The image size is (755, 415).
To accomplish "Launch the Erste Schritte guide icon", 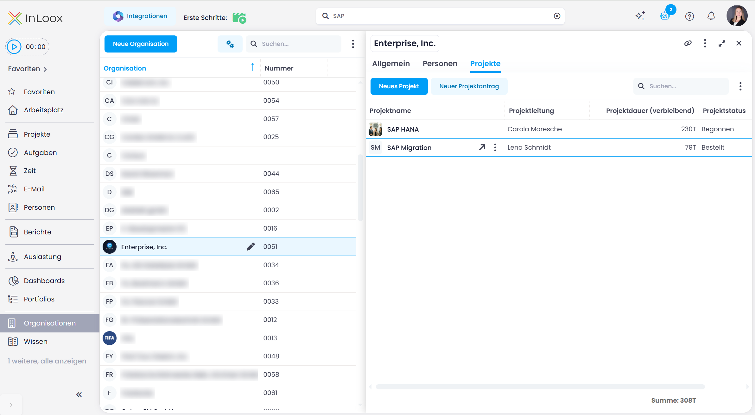I will pos(239,18).
